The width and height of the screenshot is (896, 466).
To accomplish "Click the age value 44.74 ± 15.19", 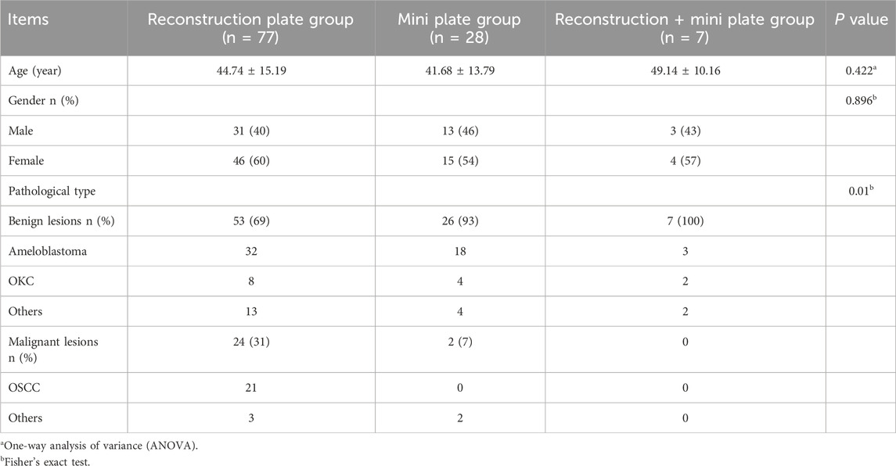I will pyautogui.click(x=252, y=70).
